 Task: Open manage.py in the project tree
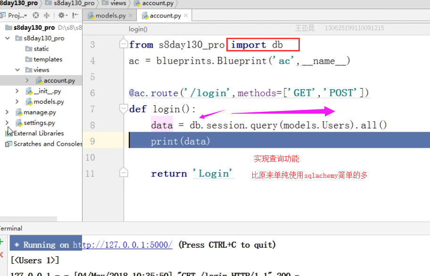[36, 112]
